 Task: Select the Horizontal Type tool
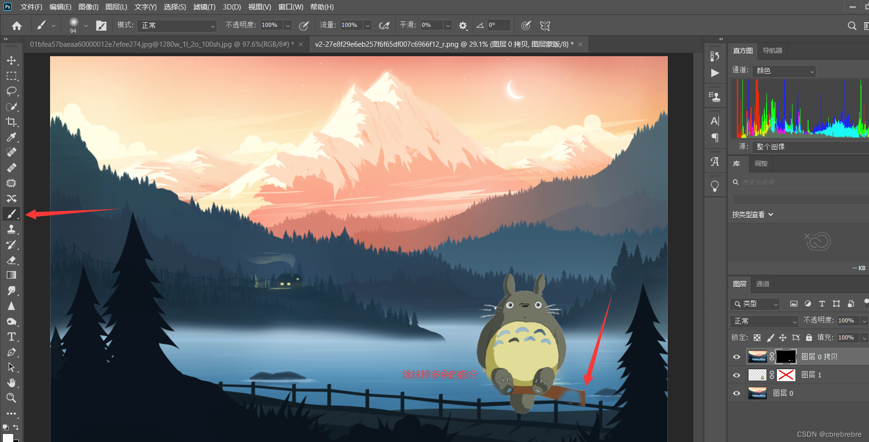click(x=11, y=337)
